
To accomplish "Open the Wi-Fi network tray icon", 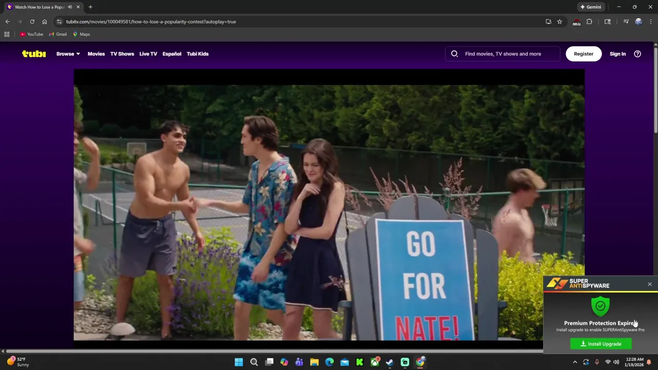I will [x=608, y=362].
